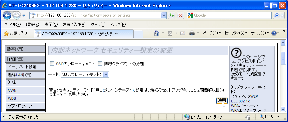The width and height of the screenshot is (288, 122).
Task: Click the vertical scrollbar thumb
Action: [283, 58]
